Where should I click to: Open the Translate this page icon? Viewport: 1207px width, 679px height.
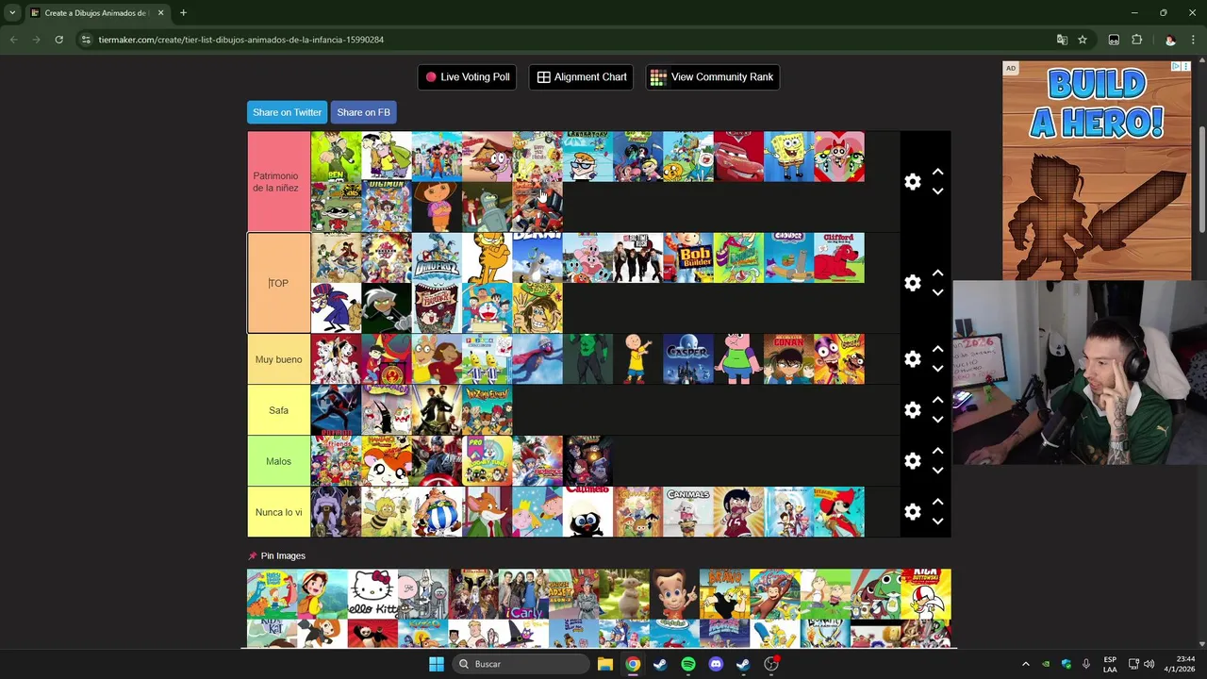tap(1062, 40)
